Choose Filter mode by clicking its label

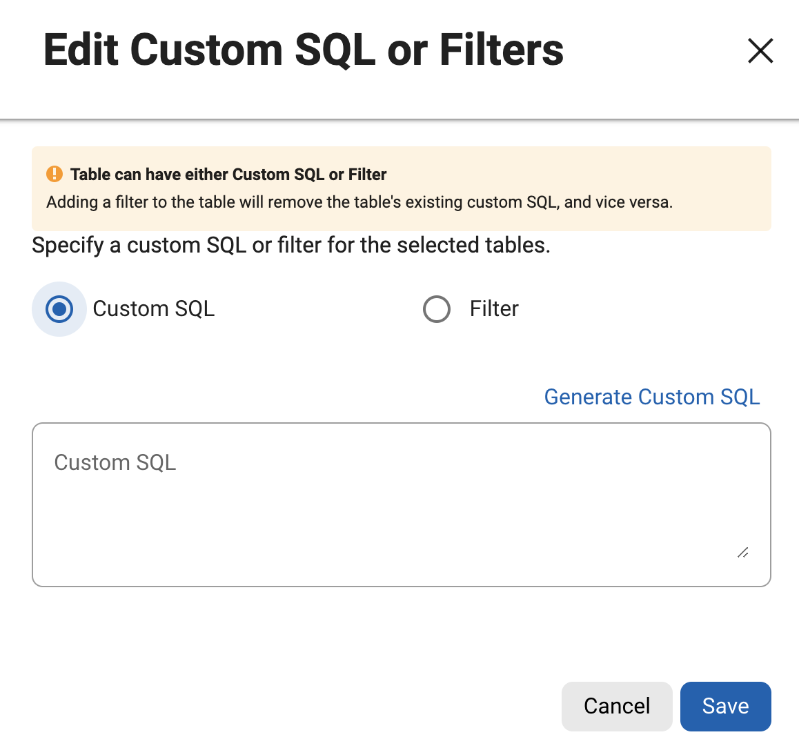pyautogui.click(x=493, y=309)
